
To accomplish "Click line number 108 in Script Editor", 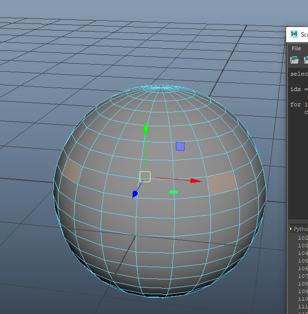I will [x=303, y=284].
